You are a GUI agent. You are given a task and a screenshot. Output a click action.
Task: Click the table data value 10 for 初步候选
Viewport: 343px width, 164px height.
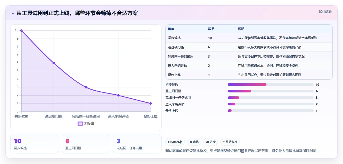coord(210,38)
